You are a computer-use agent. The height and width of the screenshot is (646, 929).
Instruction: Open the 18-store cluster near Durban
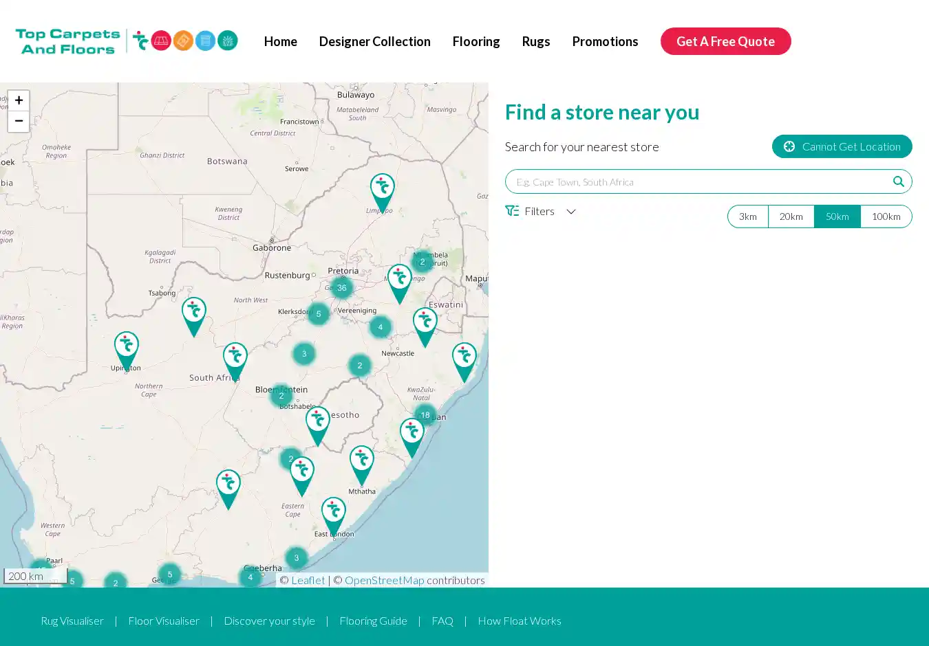[425, 415]
